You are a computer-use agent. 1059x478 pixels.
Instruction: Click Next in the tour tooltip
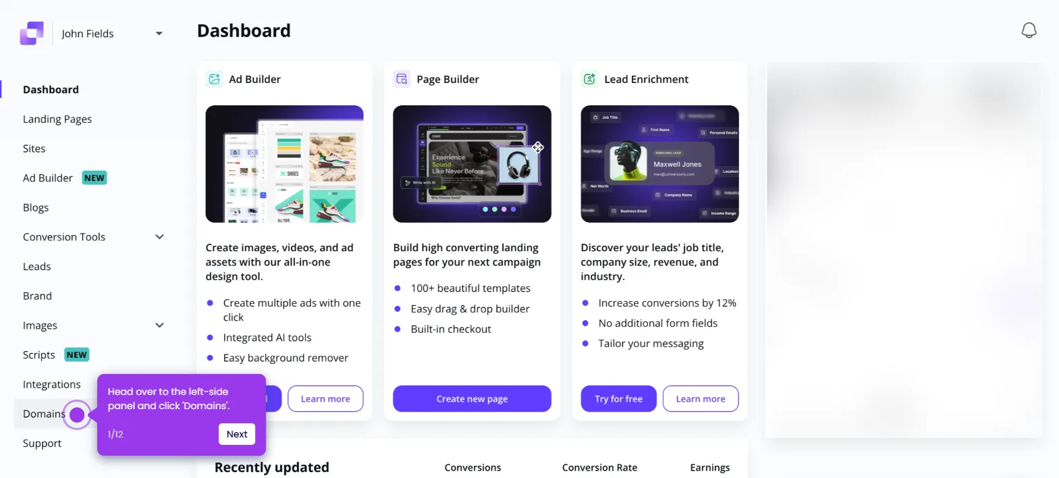[x=237, y=434]
